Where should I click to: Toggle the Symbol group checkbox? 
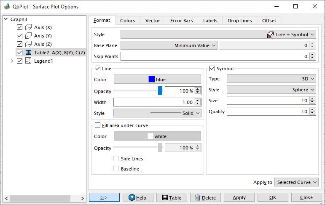click(212, 68)
